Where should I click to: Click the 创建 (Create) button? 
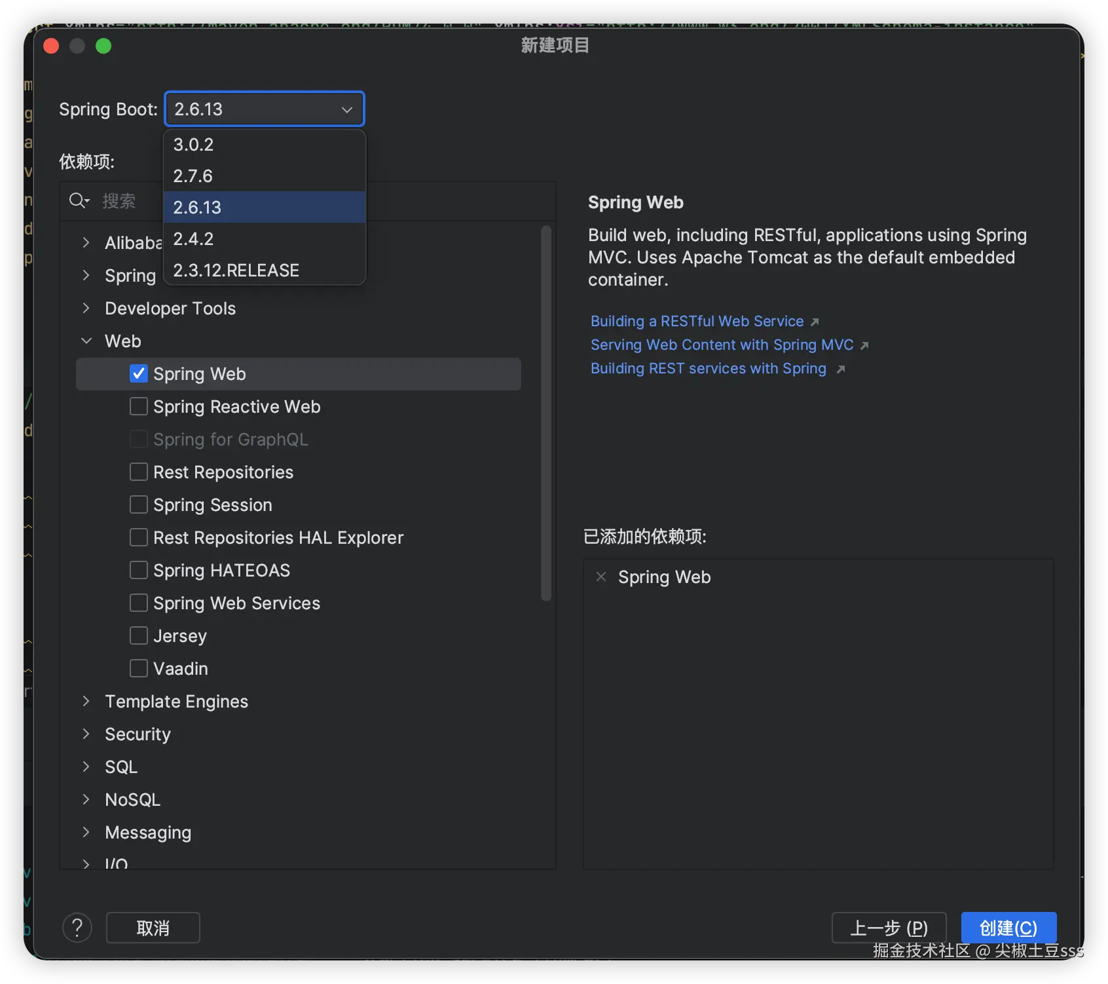pyautogui.click(x=1008, y=928)
